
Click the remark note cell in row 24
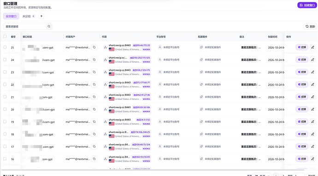pos(251,60)
